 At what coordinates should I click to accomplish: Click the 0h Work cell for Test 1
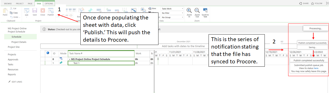[x=142, y=63]
